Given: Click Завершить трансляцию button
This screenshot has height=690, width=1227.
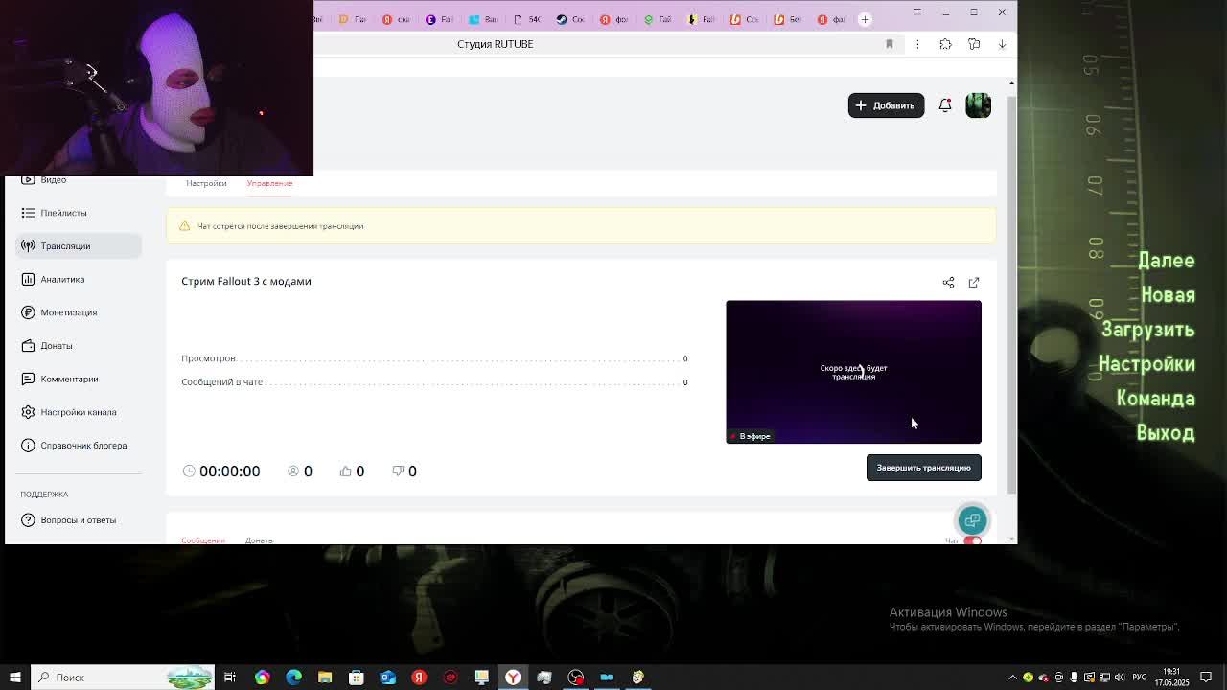Looking at the screenshot, I should pos(923,468).
